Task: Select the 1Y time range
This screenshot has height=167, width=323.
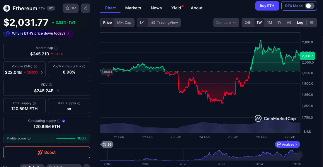Action: tap(279, 23)
